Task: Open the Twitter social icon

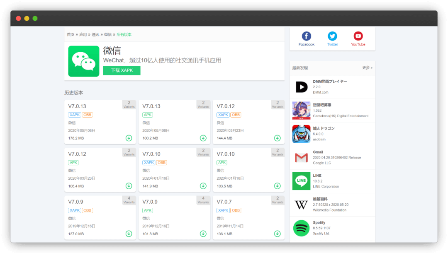Action: point(332,36)
